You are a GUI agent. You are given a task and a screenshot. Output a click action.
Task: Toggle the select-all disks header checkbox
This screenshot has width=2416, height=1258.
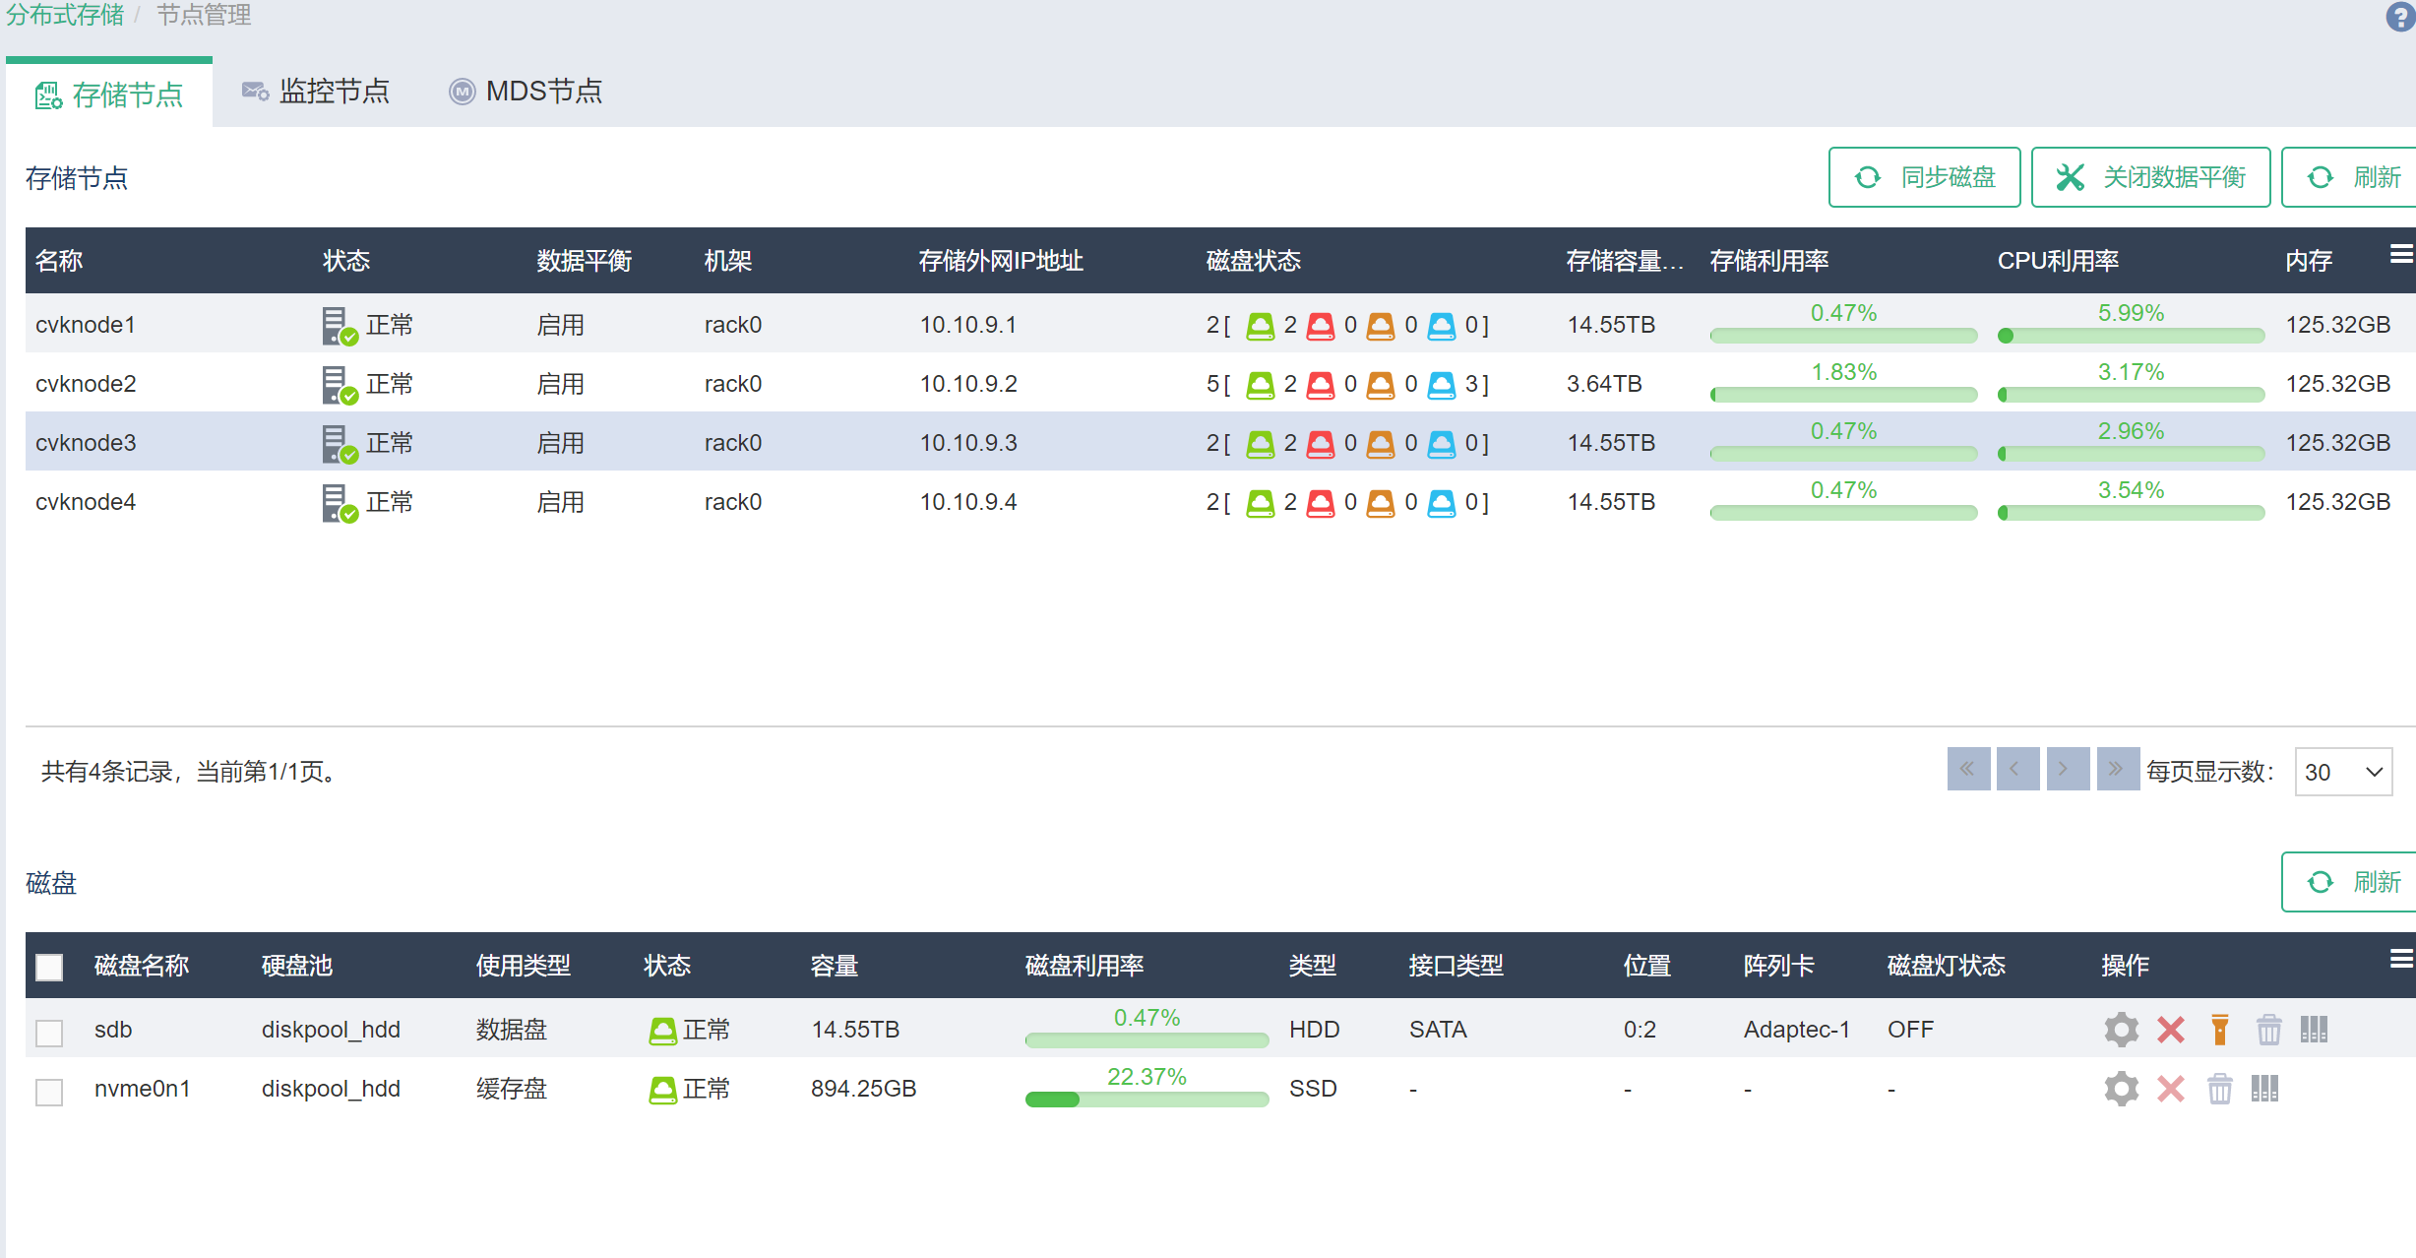(49, 967)
